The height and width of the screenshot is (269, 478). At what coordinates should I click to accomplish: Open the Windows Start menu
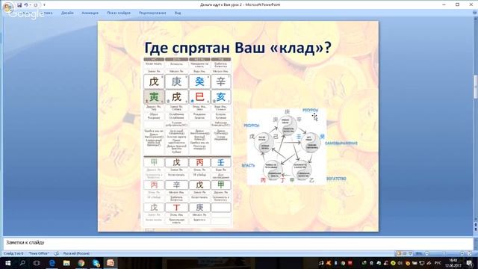tap(7, 263)
